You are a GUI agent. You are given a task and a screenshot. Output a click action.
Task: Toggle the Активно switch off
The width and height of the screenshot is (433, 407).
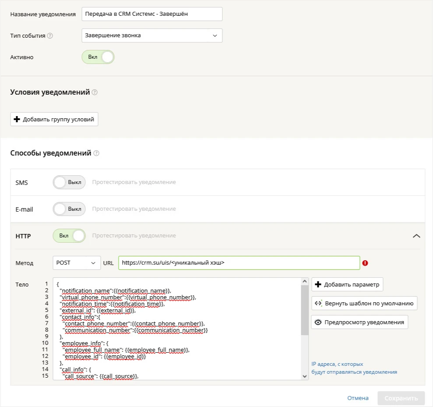(x=98, y=57)
